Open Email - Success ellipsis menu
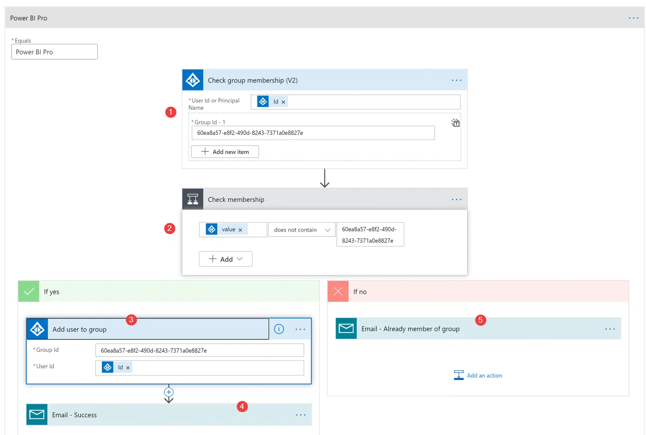 pos(300,415)
